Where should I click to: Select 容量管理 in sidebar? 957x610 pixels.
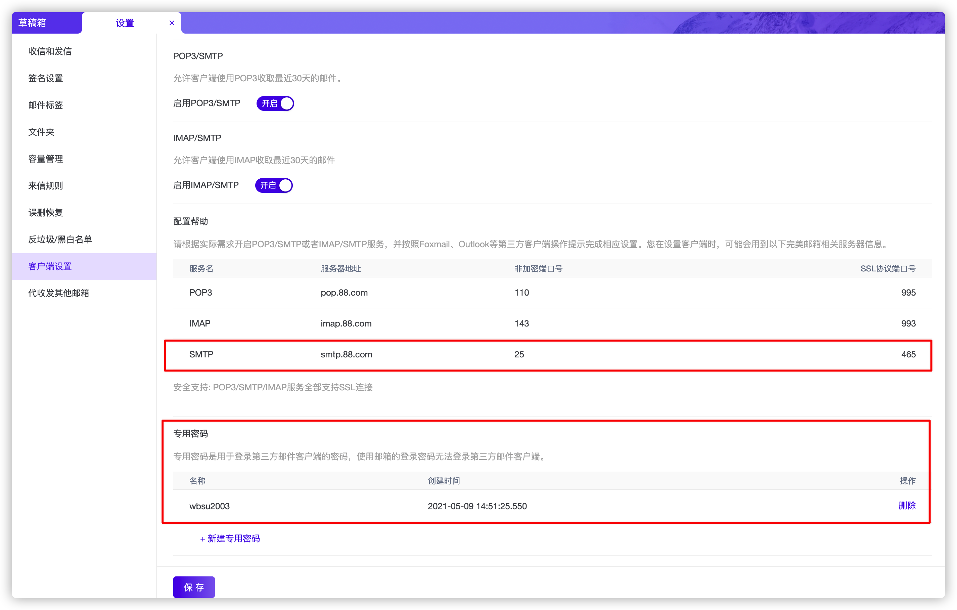pyautogui.click(x=46, y=159)
